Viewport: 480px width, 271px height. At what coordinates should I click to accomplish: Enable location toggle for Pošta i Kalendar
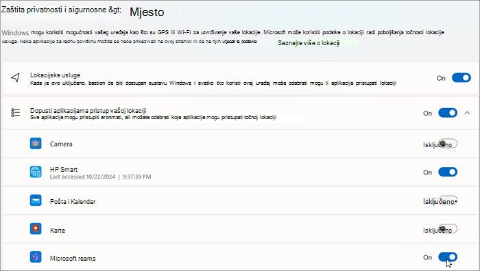(448, 201)
